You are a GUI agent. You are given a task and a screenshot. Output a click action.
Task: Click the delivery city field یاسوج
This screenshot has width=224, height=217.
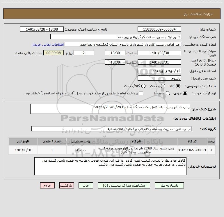click(159, 78)
